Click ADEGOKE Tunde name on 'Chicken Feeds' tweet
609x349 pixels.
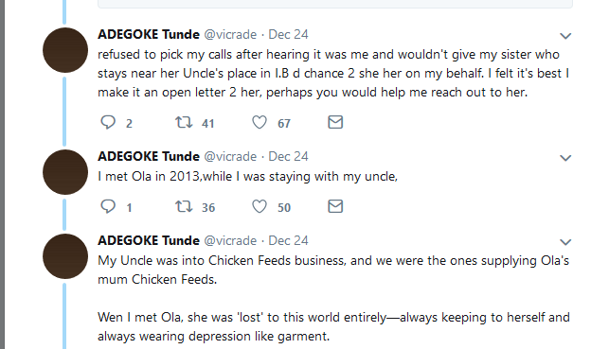coord(149,241)
